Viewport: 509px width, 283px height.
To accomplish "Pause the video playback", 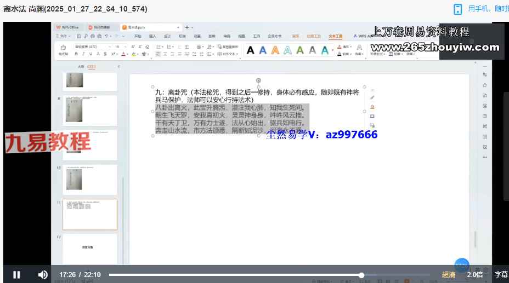I will tap(16, 275).
